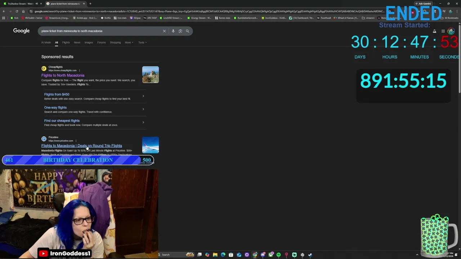The height and width of the screenshot is (259, 461).
Task: Open Find our cheapest flights link
Action: pos(62,121)
